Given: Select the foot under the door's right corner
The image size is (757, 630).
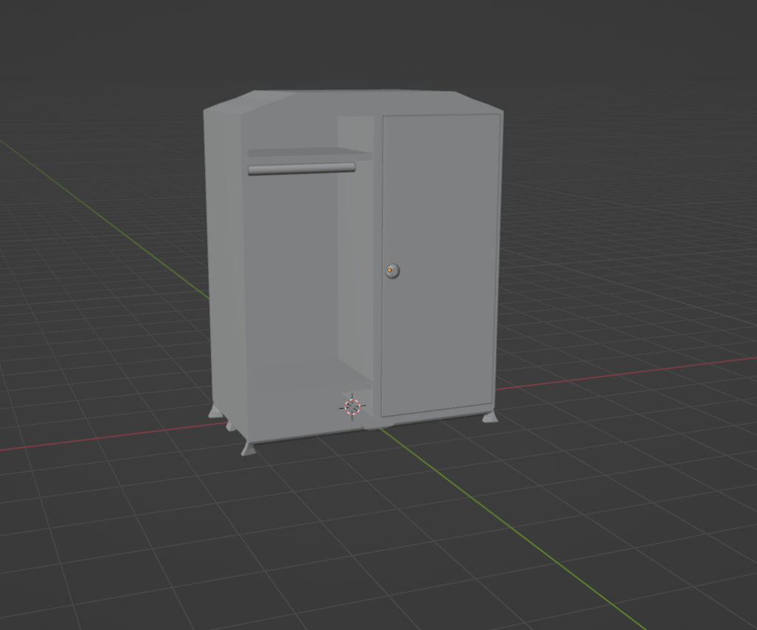Looking at the screenshot, I should click(489, 418).
